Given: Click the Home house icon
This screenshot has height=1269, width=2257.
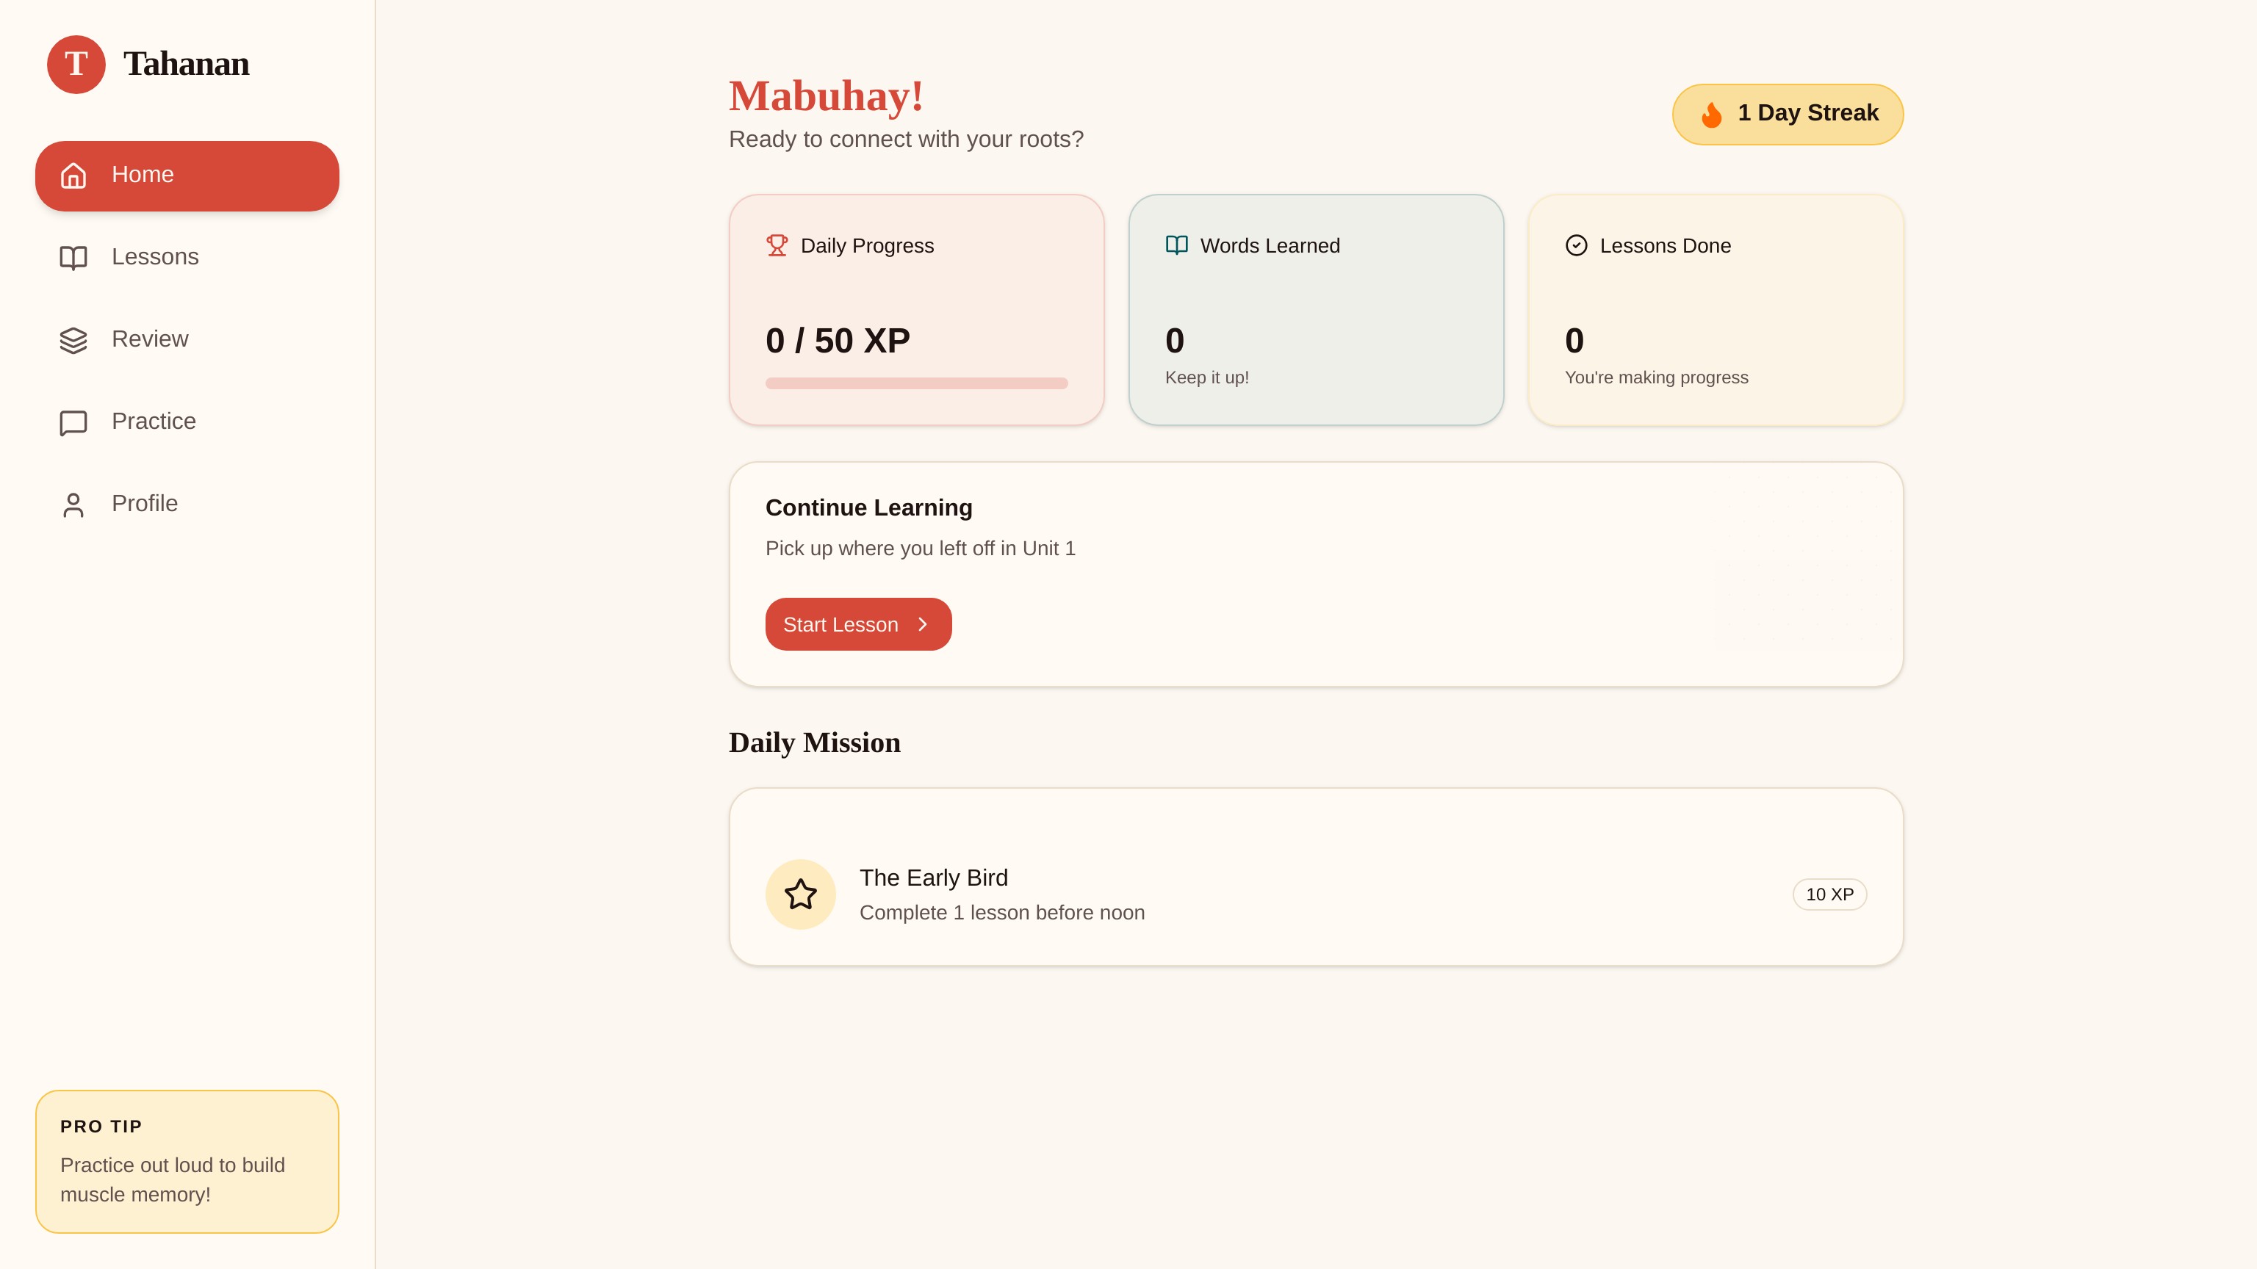Looking at the screenshot, I should (73, 176).
